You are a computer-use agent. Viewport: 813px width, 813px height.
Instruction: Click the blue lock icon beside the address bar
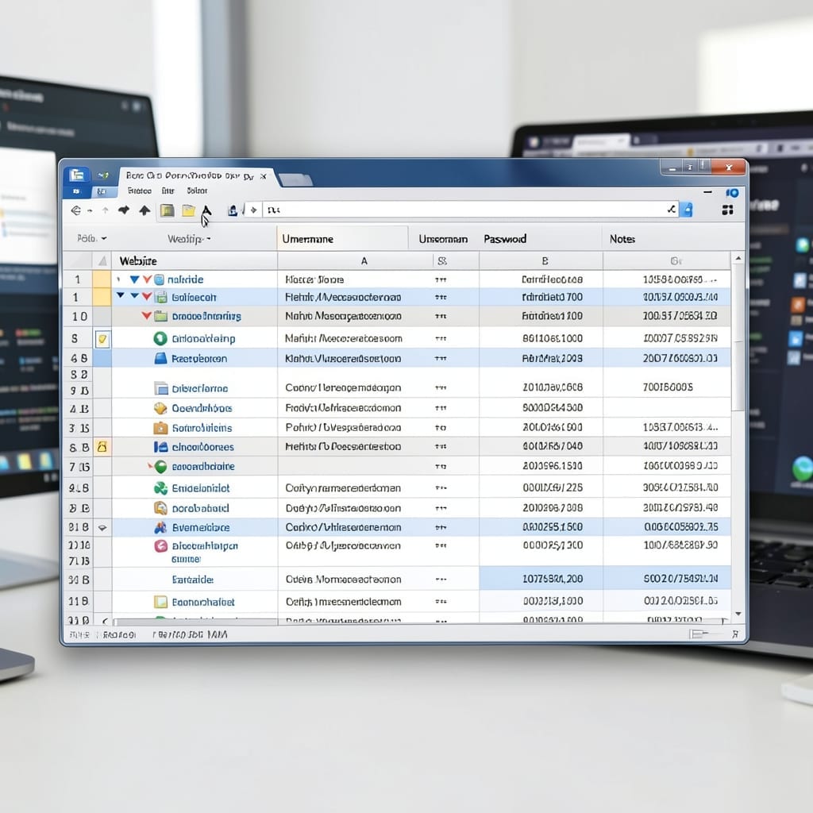click(x=688, y=210)
